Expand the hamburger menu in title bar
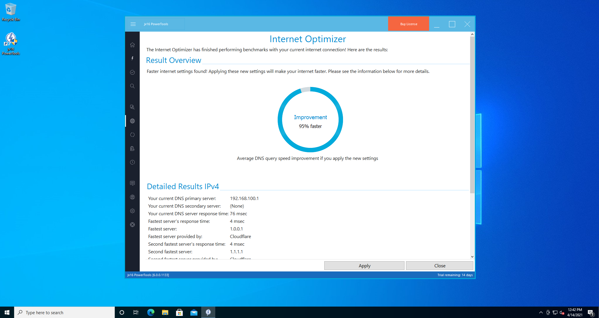Screen dimensions: 599x318 tap(133, 24)
